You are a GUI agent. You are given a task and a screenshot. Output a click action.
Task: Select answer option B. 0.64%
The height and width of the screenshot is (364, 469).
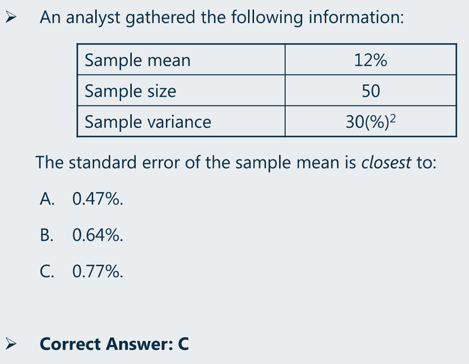click(x=81, y=235)
